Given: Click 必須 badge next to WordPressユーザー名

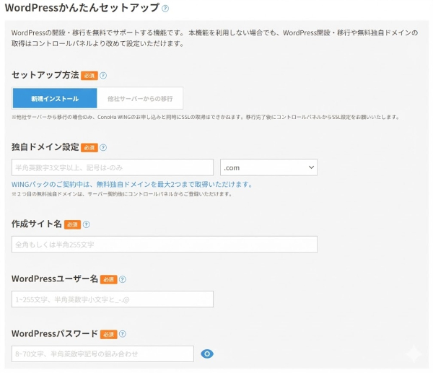Looking at the screenshot, I should click(108, 279).
